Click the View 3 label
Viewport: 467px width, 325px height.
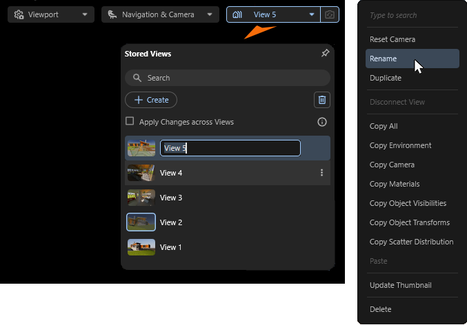(x=171, y=198)
